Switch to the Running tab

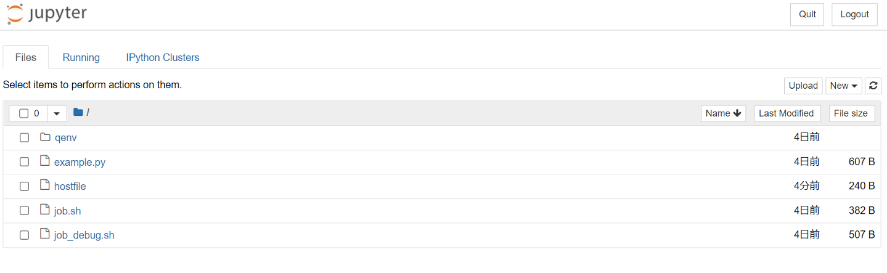(x=81, y=57)
